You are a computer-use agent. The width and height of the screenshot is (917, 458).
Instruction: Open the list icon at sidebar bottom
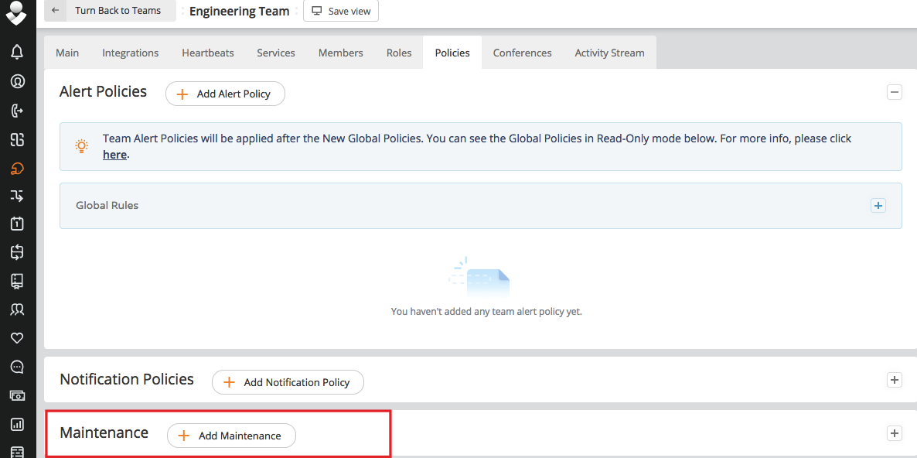[17, 452]
